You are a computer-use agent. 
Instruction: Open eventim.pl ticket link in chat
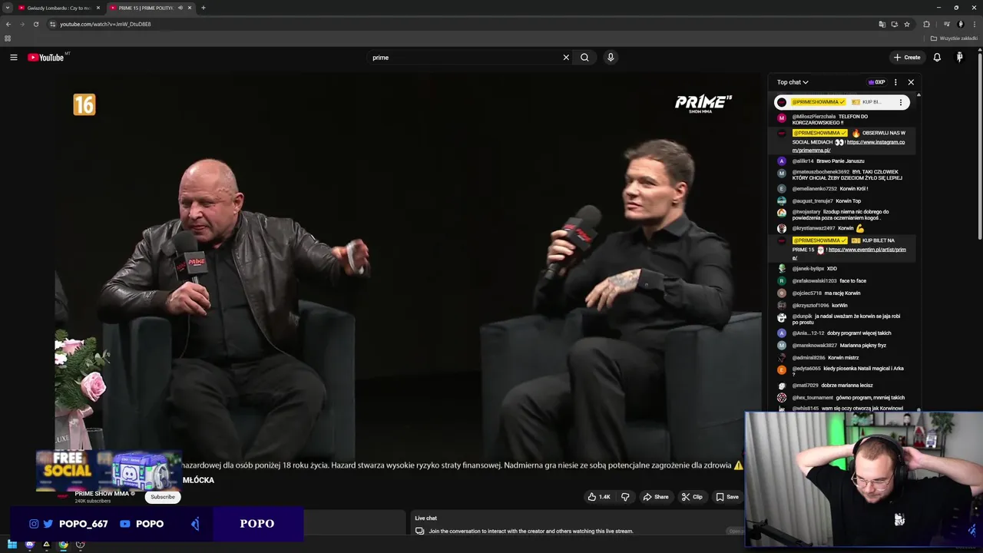(x=849, y=253)
